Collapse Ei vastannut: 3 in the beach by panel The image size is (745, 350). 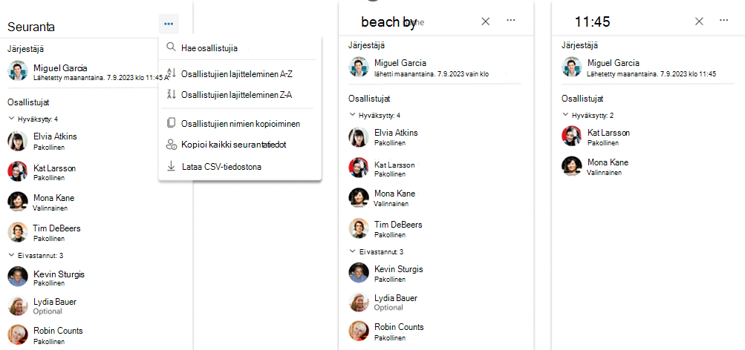pyautogui.click(x=352, y=251)
